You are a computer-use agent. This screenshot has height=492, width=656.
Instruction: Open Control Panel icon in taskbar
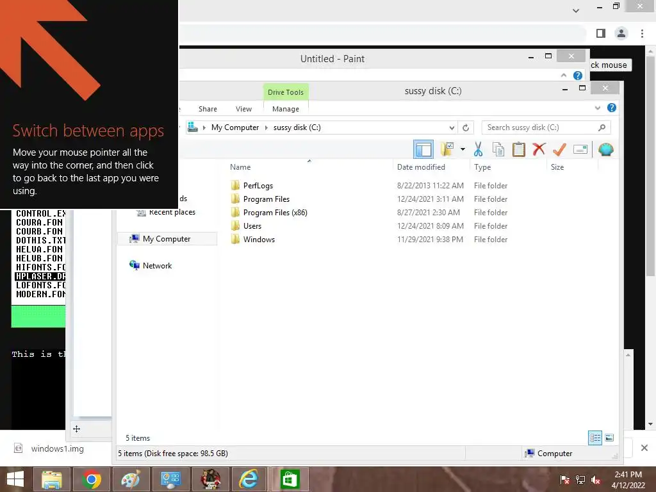pyautogui.click(x=170, y=479)
